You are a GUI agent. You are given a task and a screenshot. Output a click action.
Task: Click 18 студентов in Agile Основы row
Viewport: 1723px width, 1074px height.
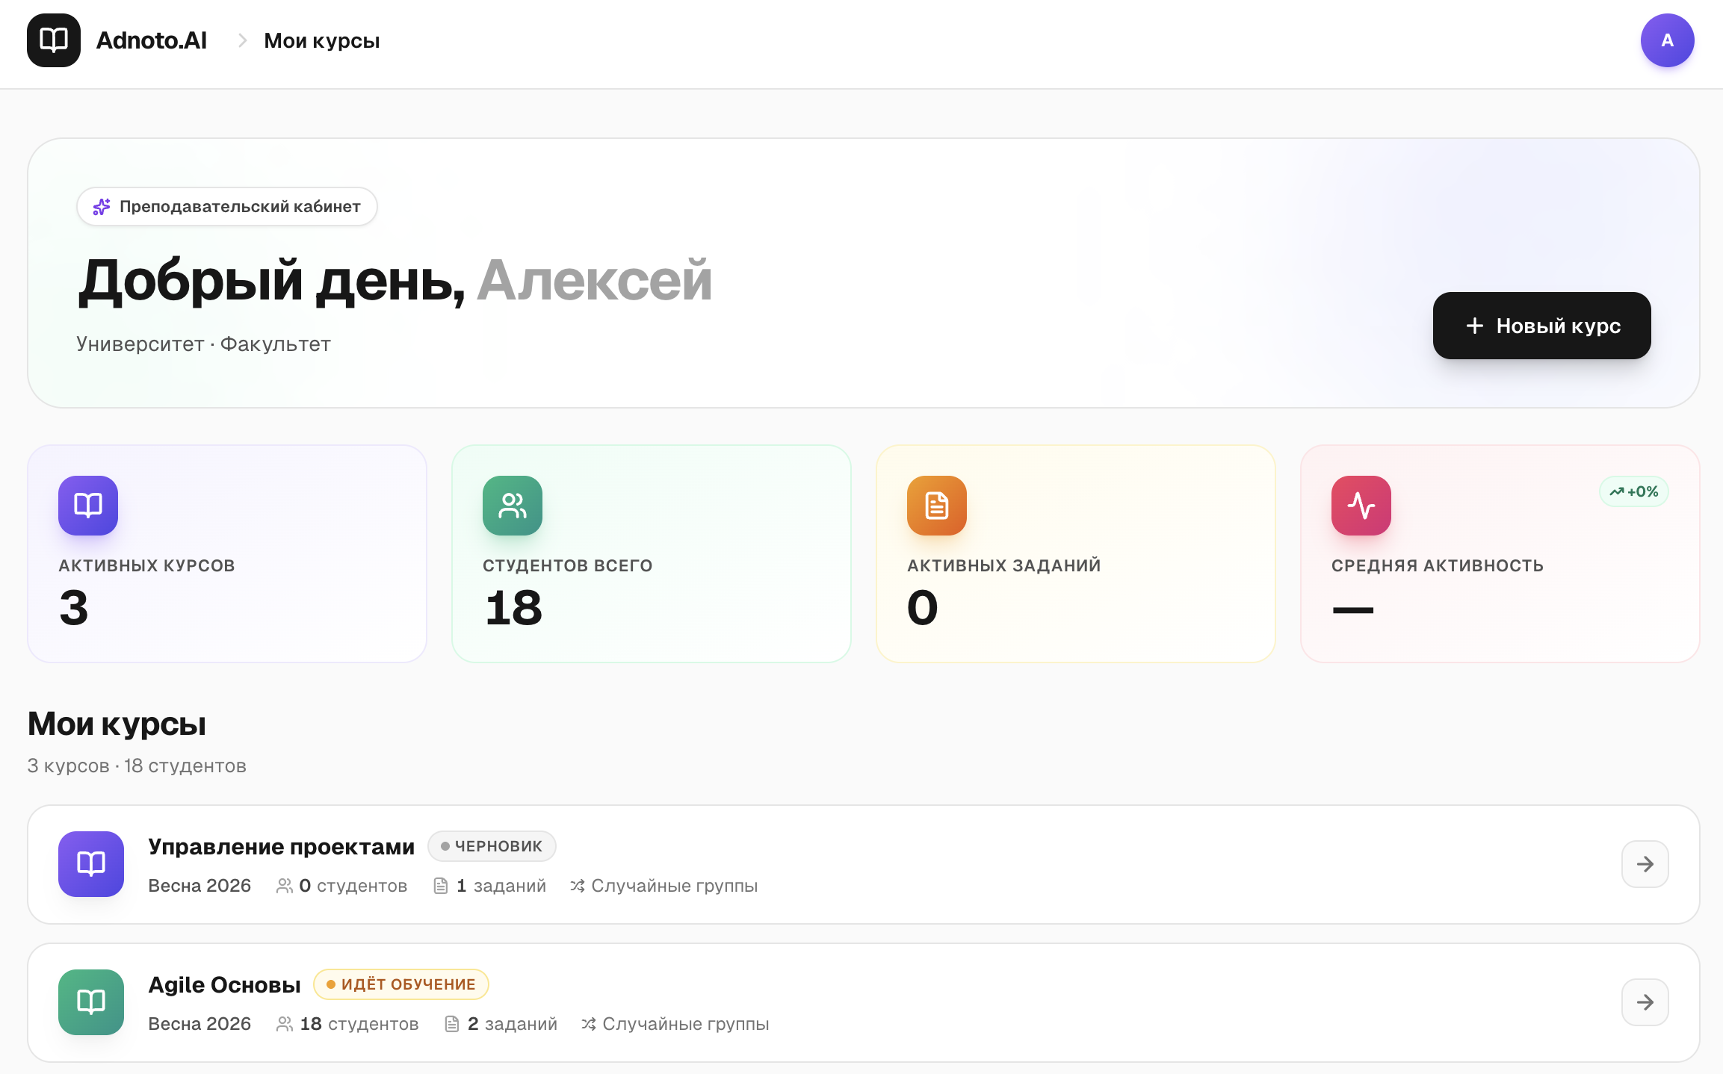359,1024
